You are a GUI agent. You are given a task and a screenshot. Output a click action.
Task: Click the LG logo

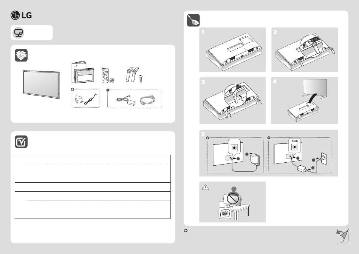21,15
